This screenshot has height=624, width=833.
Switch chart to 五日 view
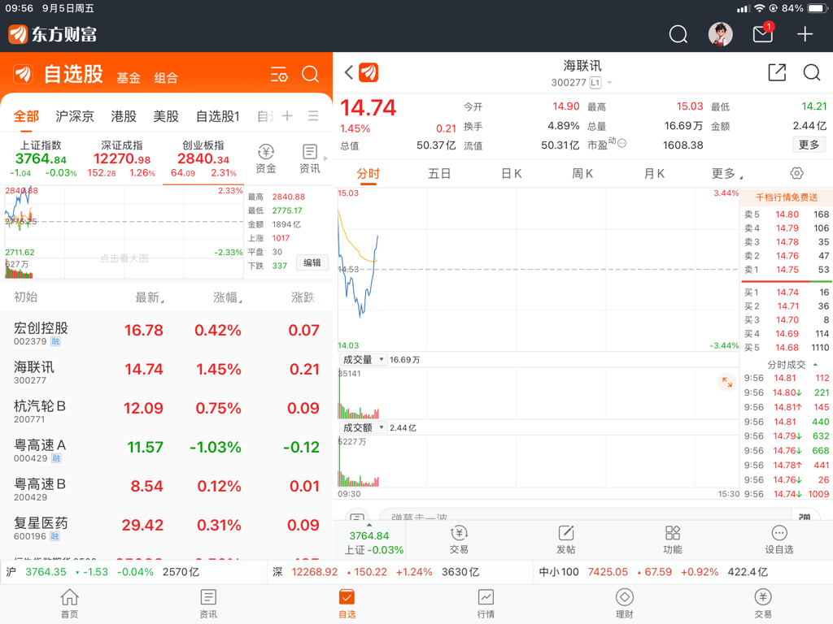[438, 174]
